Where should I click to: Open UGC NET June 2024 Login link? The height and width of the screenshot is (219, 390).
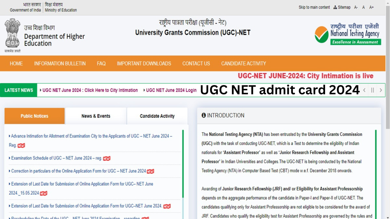click(171, 90)
